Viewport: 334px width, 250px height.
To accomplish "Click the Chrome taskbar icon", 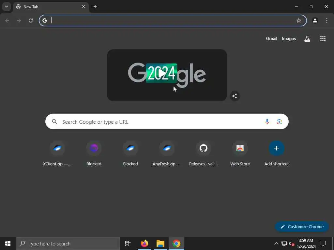I will click(x=176, y=243).
